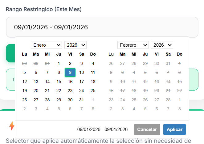This screenshot has height=144, width=204.
Task: Select day 23 in Enero
Action: (x=70, y=91)
